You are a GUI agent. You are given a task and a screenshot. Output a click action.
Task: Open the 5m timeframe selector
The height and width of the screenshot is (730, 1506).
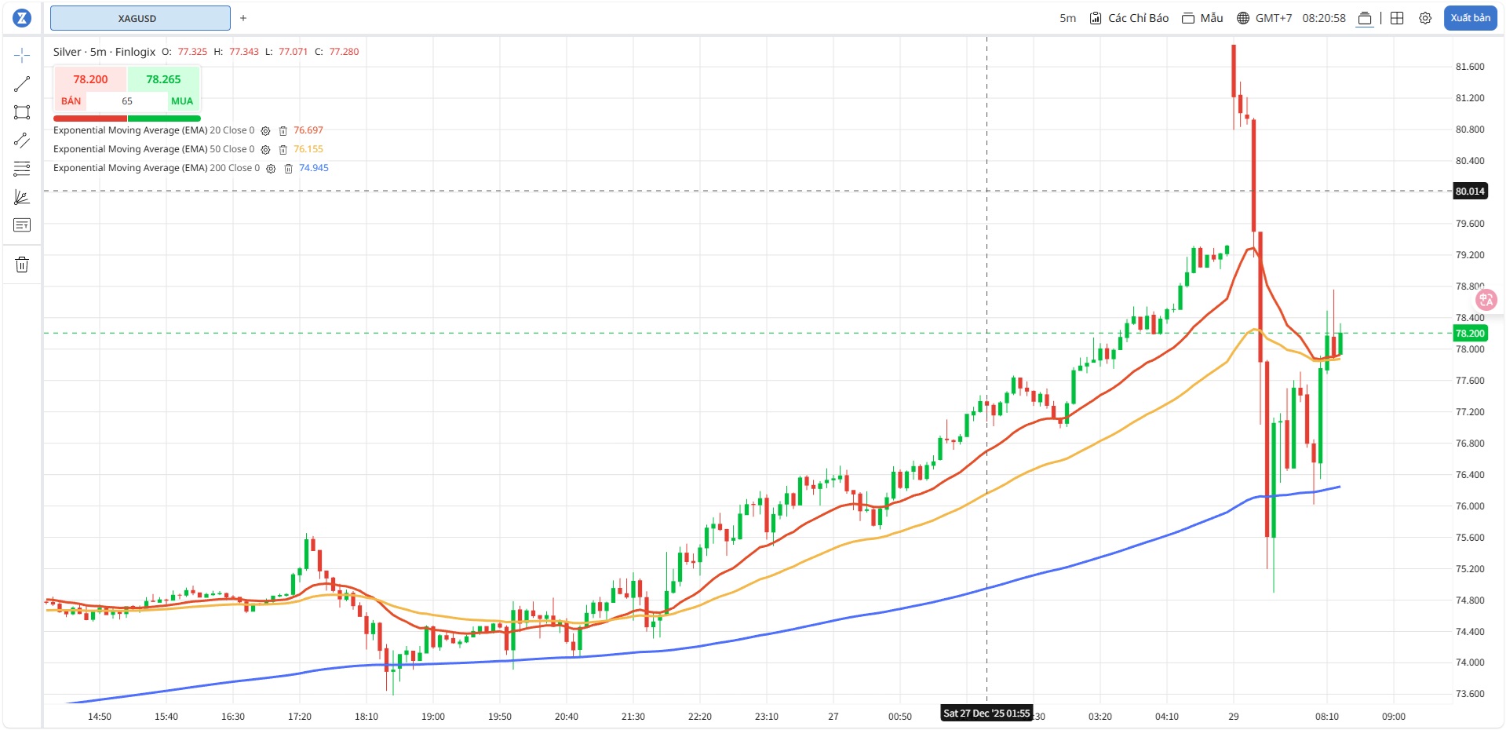1067,18
